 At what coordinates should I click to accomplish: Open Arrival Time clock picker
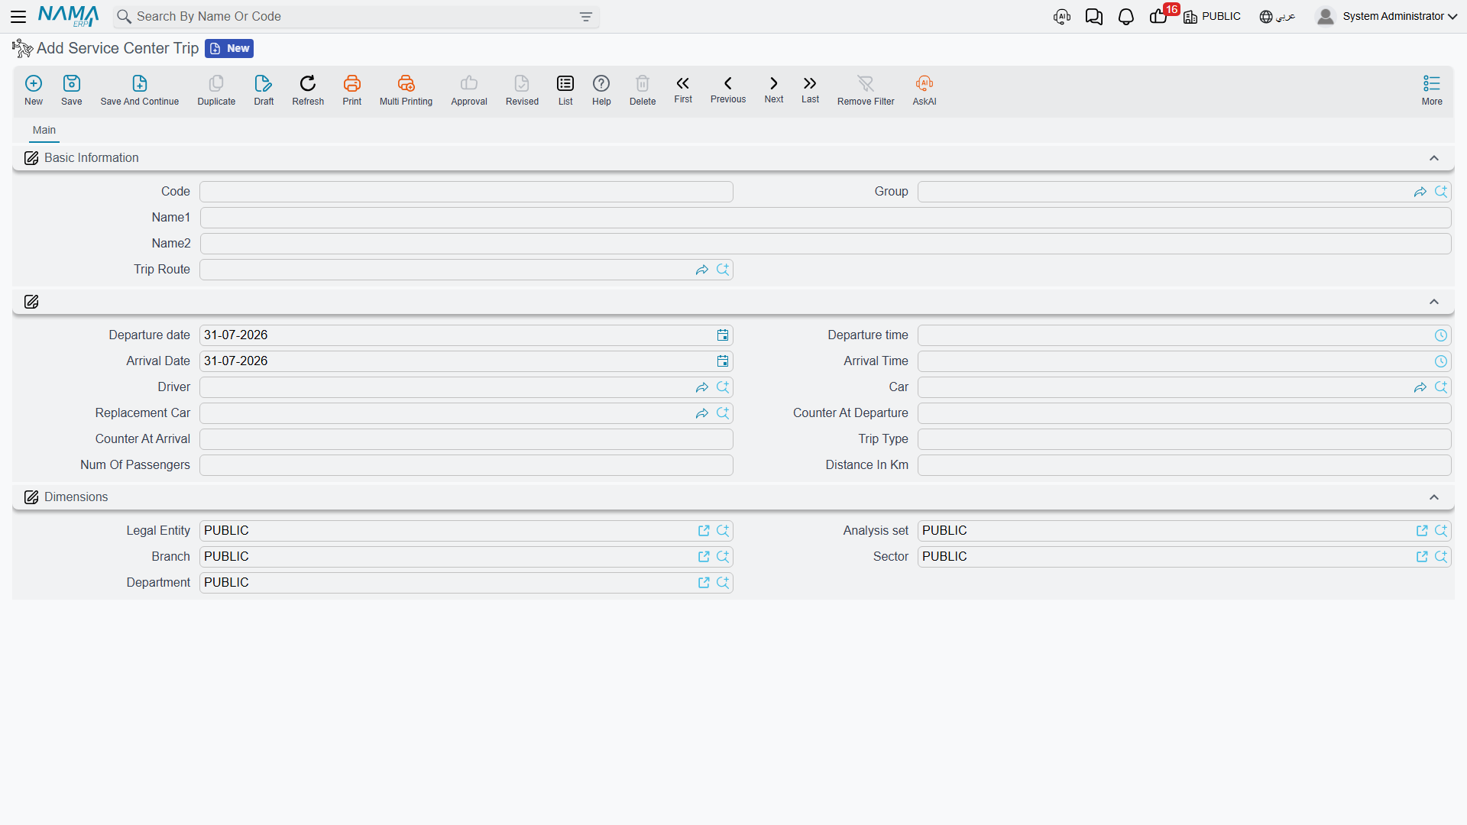(x=1441, y=361)
